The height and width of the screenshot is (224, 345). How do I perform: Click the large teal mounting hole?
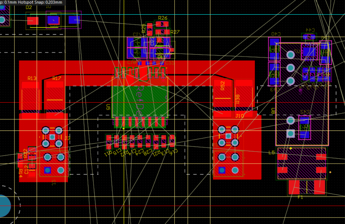[x=3, y=206]
